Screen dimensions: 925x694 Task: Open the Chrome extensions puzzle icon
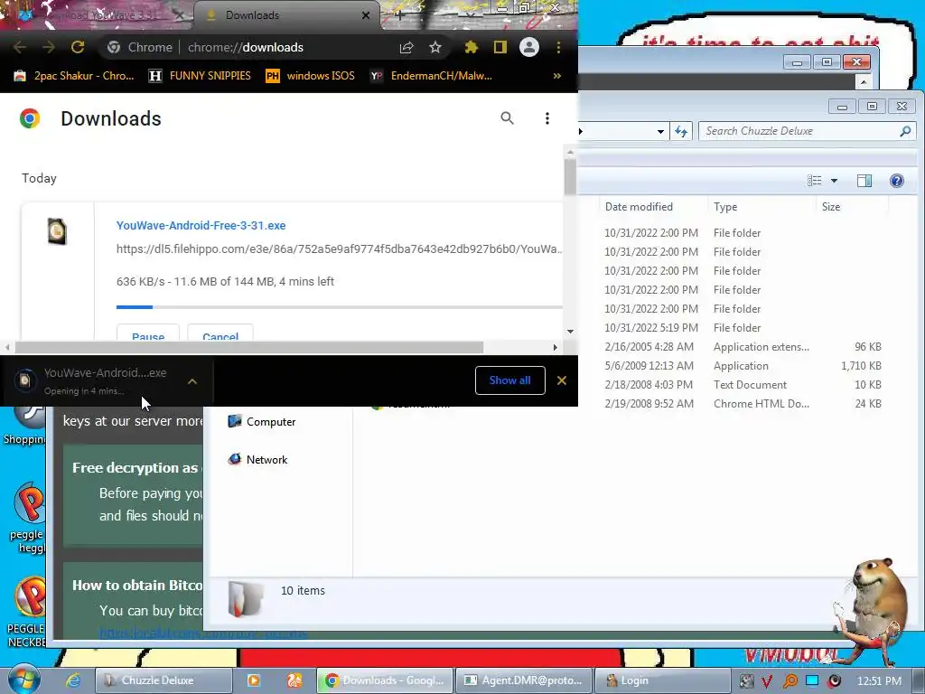(471, 47)
